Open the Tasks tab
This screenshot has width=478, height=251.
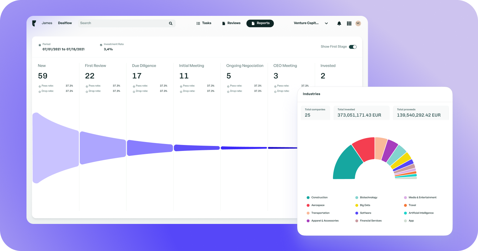pyautogui.click(x=204, y=23)
